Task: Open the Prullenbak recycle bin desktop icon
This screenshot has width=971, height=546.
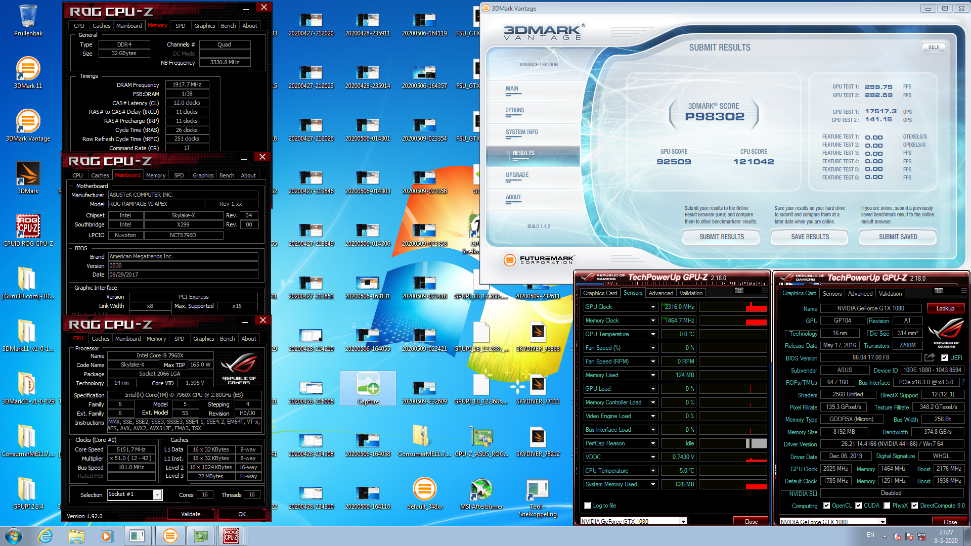Action: [x=28, y=20]
